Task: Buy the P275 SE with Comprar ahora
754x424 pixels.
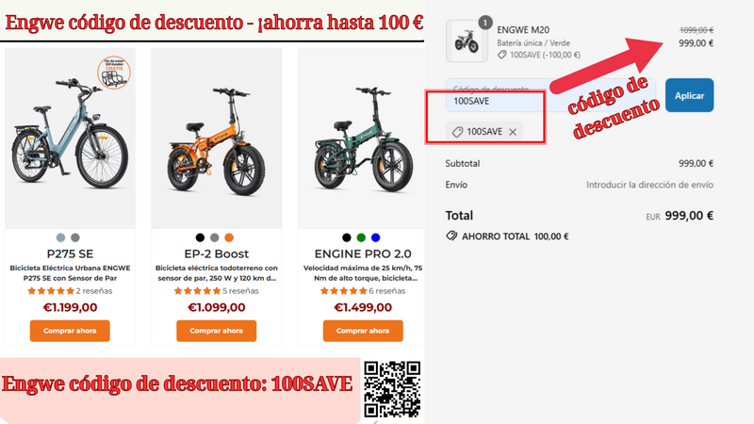Action: click(x=70, y=331)
